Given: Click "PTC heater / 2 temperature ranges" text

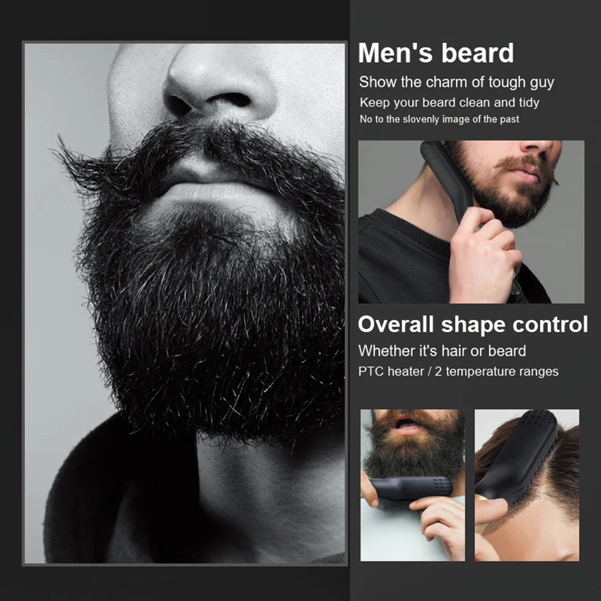Looking at the screenshot, I should [458, 371].
